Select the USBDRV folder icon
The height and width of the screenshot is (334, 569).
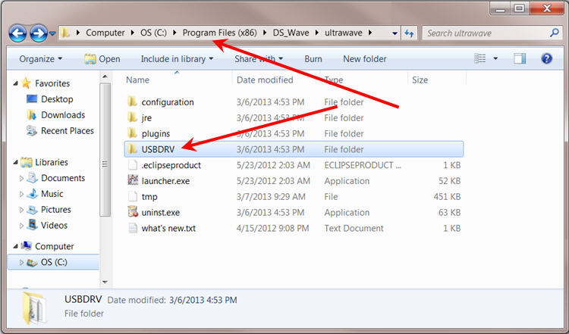click(133, 149)
